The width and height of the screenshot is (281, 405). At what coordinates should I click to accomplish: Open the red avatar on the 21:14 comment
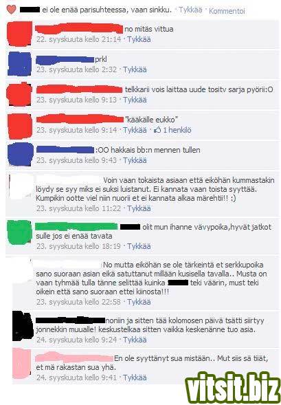(19, 34)
